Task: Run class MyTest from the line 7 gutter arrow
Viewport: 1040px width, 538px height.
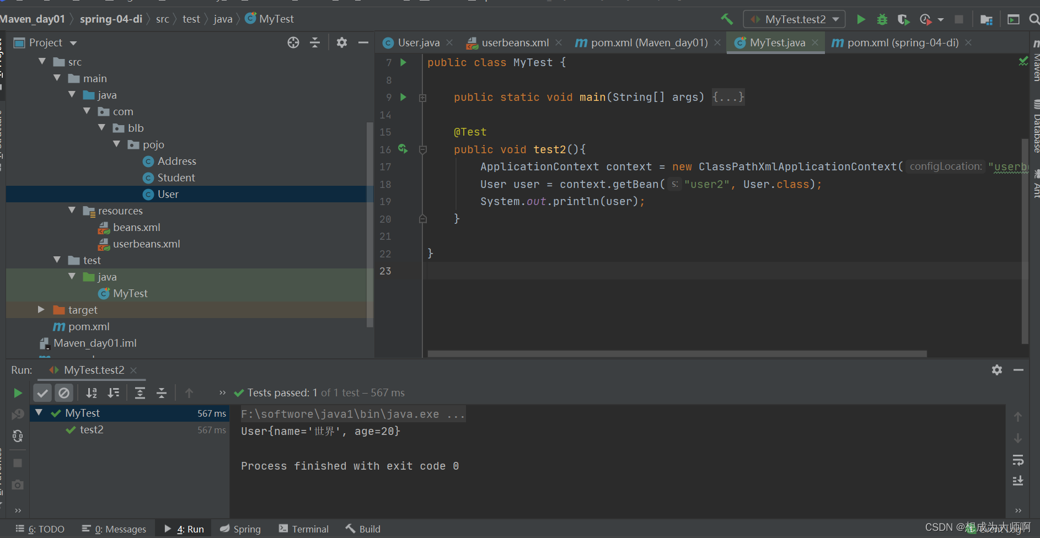Action: coord(403,62)
